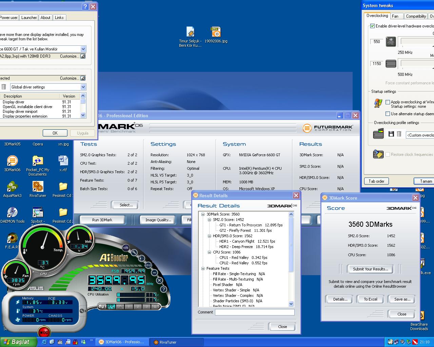Image resolution: width=434 pixels, height=347 pixels.
Task: Open DAEMON Tools desktop shortcut
Action: coord(12,215)
